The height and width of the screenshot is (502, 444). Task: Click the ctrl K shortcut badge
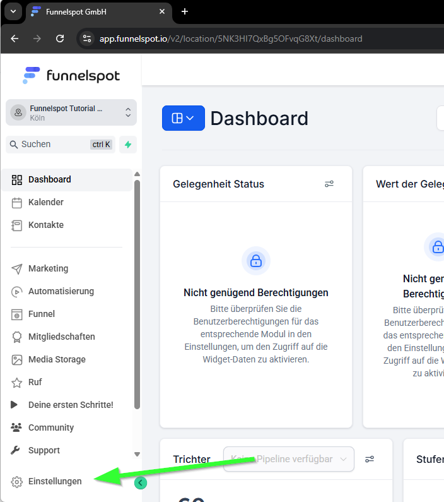pos(101,145)
